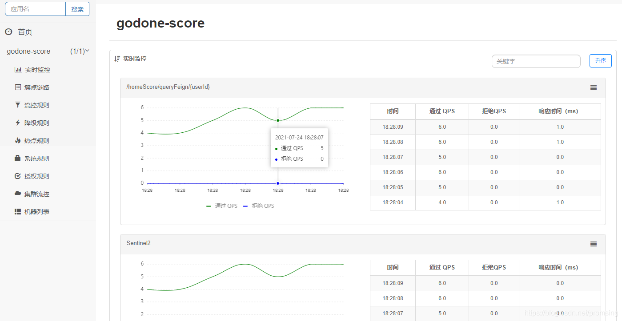
Task: Click the 18:28:07 data point on green line
Action: [x=278, y=120]
